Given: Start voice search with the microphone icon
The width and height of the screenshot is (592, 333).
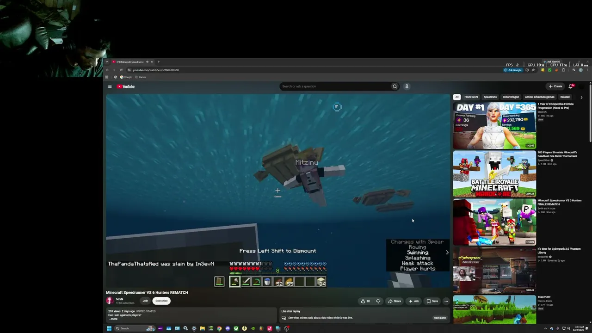Looking at the screenshot, I should pos(407,86).
